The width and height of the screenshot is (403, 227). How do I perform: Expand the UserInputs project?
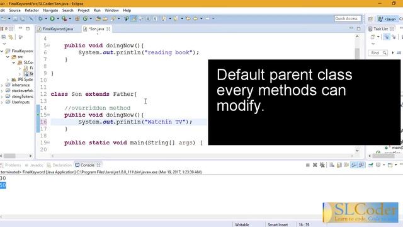(2, 102)
